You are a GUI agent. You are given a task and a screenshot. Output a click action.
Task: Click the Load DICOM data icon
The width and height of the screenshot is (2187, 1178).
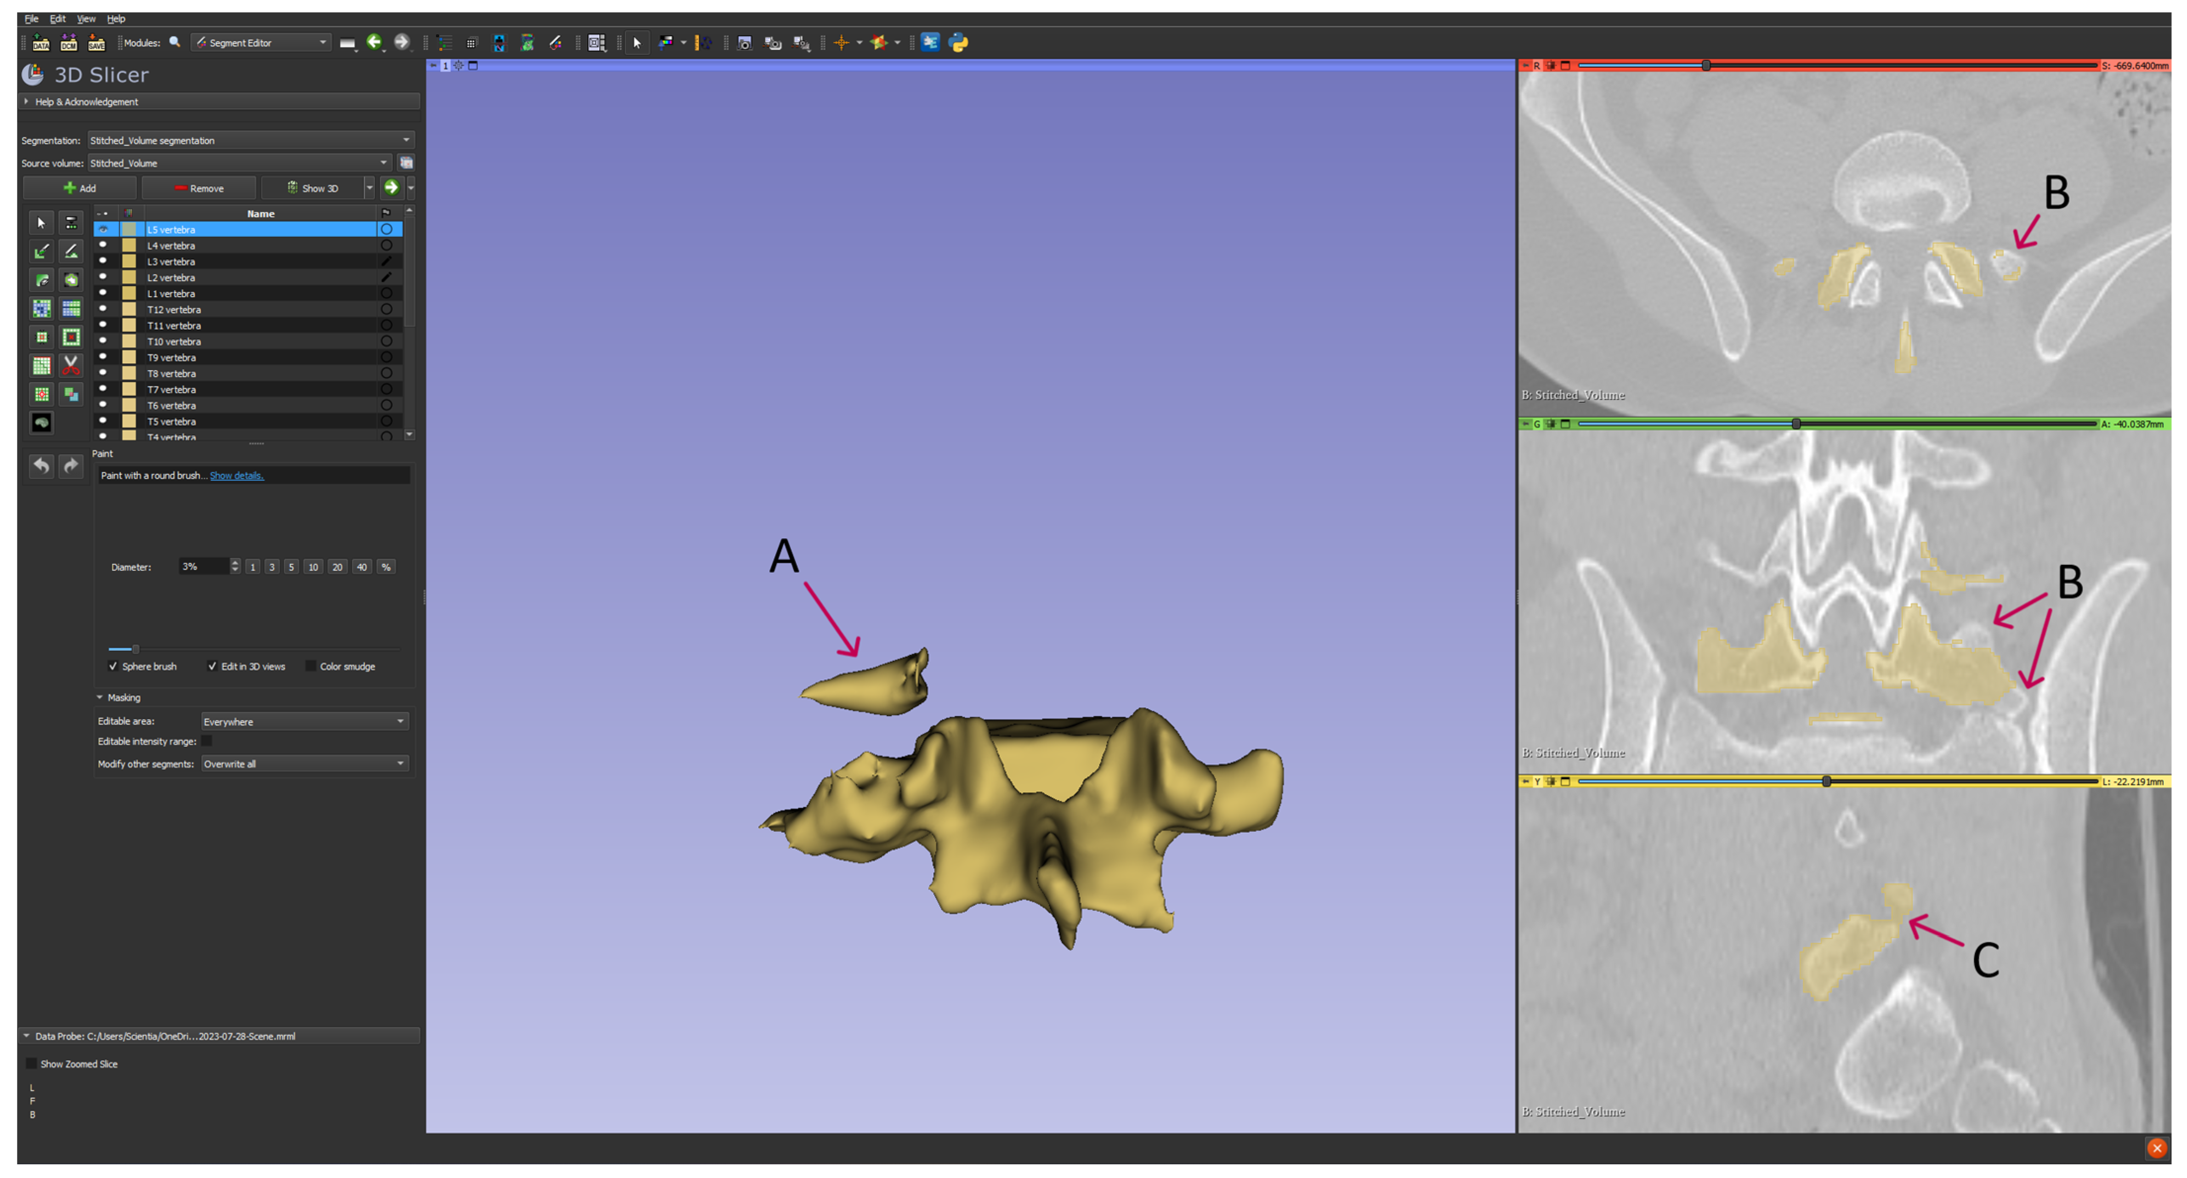pos(69,42)
